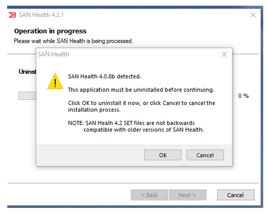Click the 'Please wait while SAN Health' subtitle
Screen dimensions: 267x214
[73, 41]
